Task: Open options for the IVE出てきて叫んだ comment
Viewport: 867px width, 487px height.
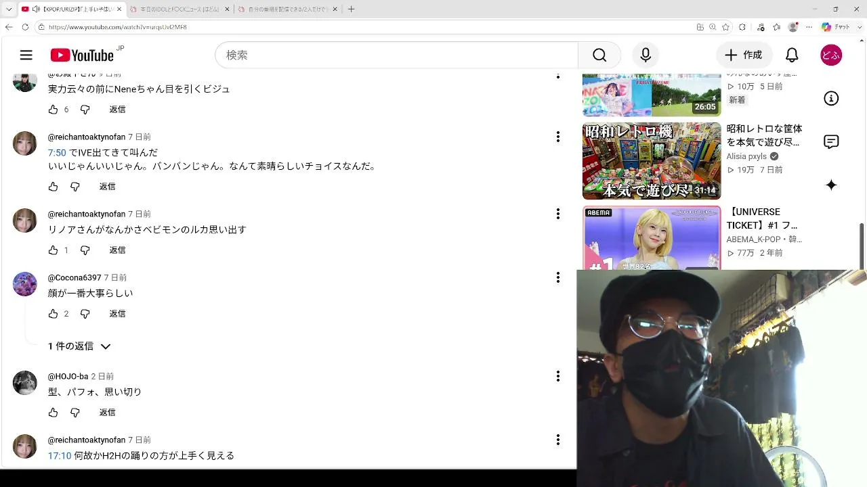Action: click(x=558, y=137)
